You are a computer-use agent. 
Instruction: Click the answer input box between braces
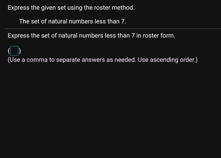click(x=14, y=51)
